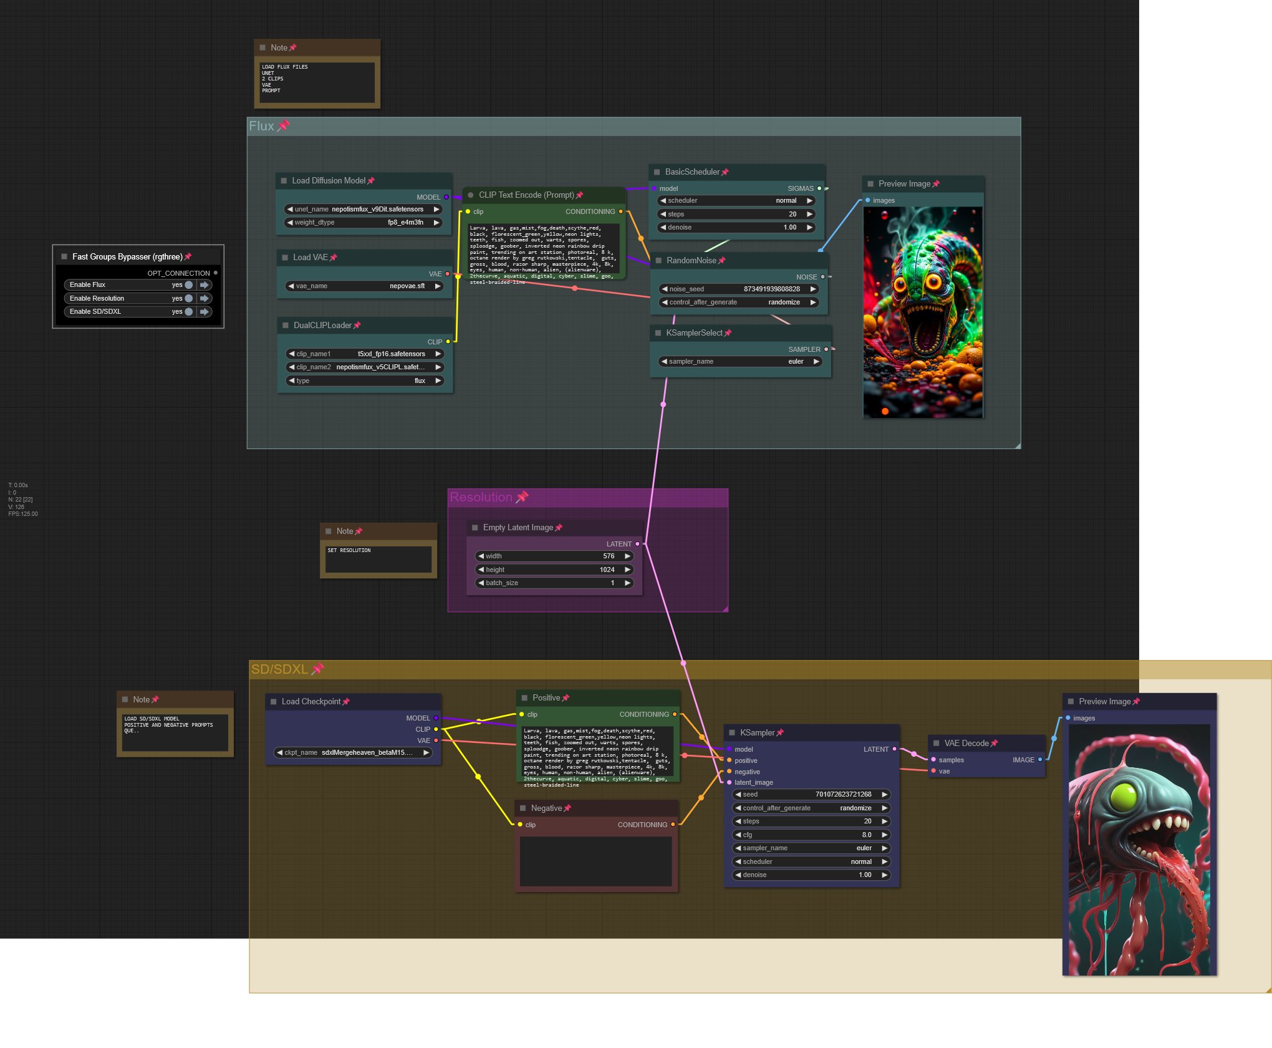Click Flux preview monster image thumbnail
The height and width of the screenshot is (1048, 1272).
tap(923, 312)
